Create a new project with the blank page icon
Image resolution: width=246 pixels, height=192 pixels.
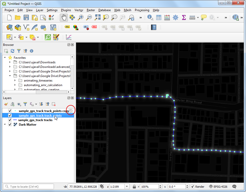coord(9,17)
